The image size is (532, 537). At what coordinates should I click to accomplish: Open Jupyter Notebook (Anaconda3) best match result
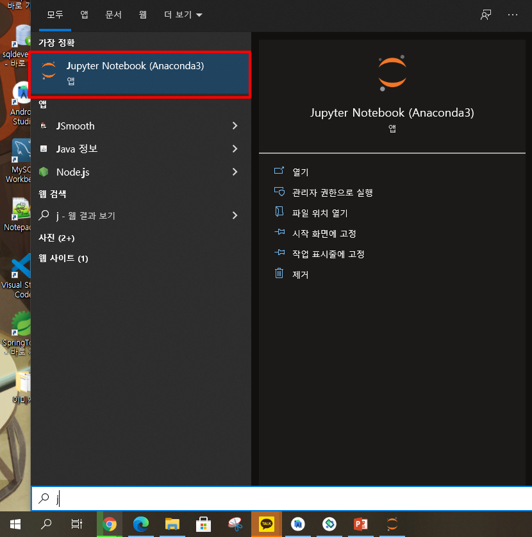140,73
